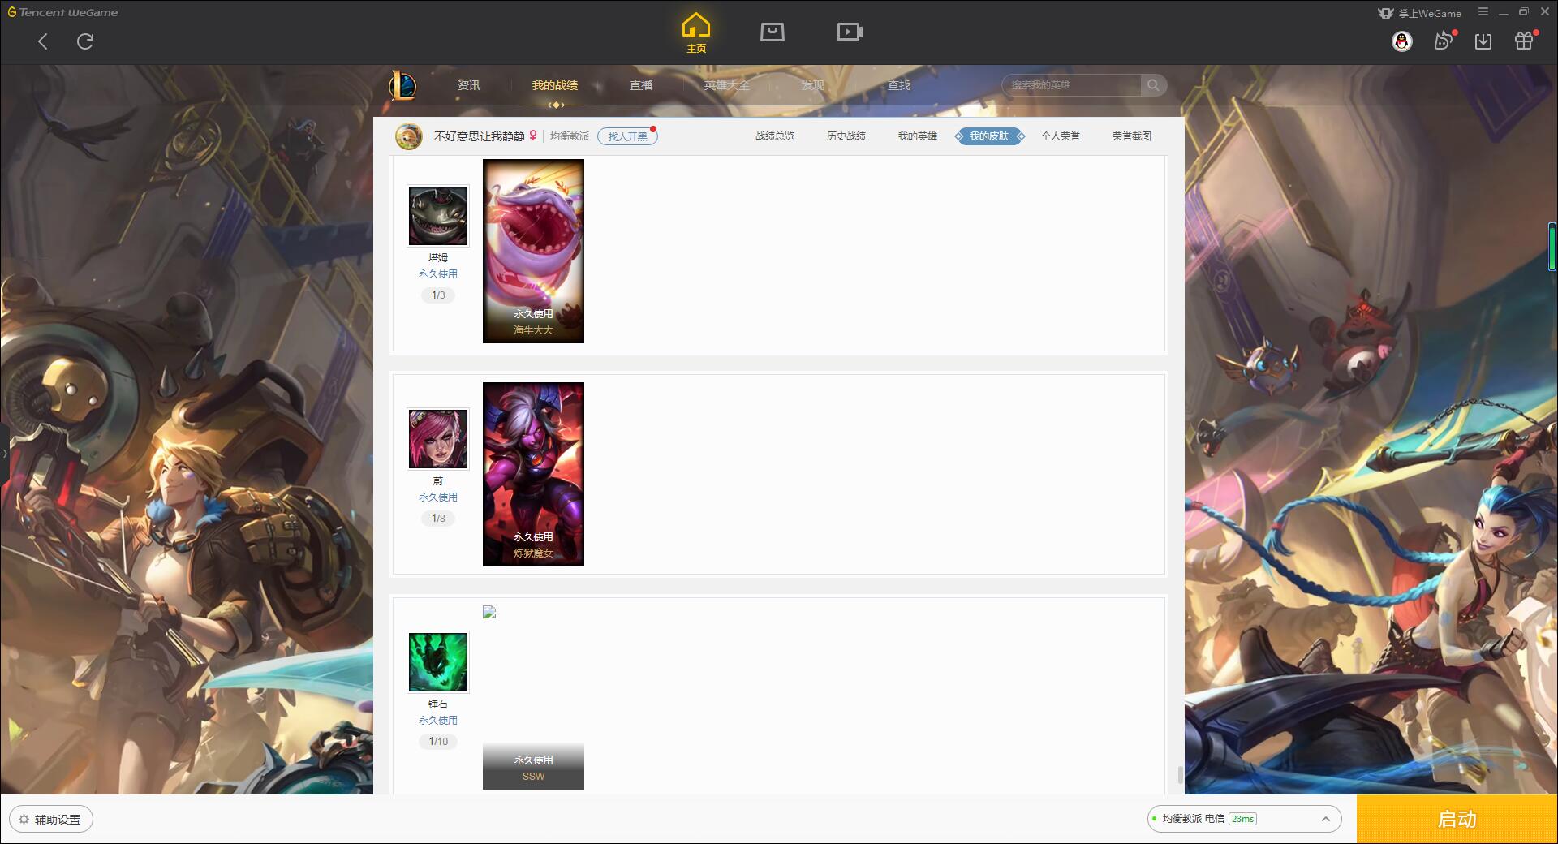Click the 锤石 champion name
The image size is (1558, 844).
click(438, 704)
